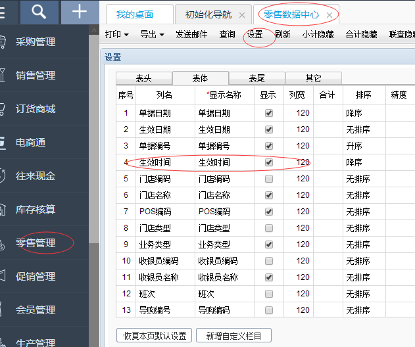
Task: Uncheck display for 单据日期 row
Action: tap(268, 113)
